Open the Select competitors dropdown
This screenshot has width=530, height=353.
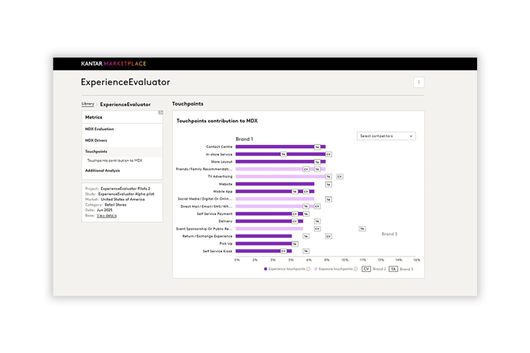[386, 136]
